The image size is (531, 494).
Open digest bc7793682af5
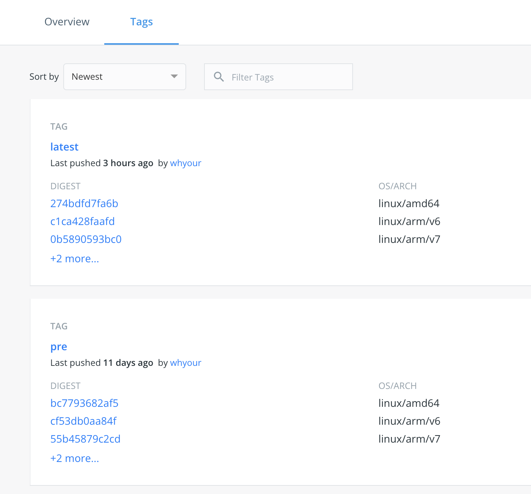tap(85, 403)
